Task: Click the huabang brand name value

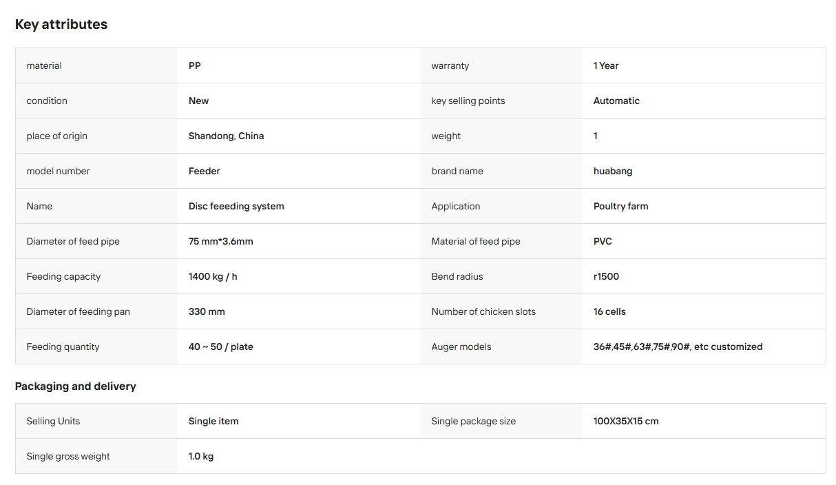Action: tap(613, 171)
